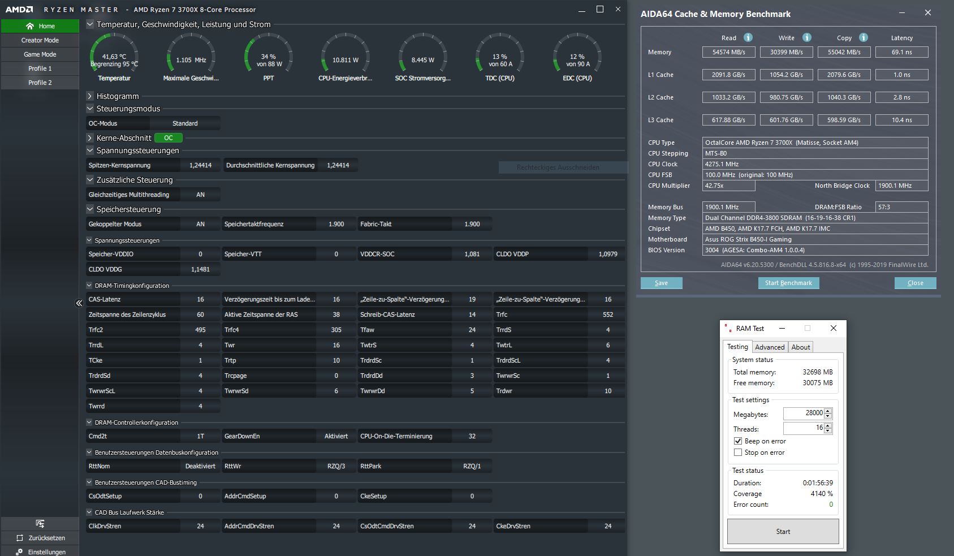Collapse the Temperatur, Geschwindigkeit, Leistung und Strom section
The width and height of the screenshot is (954, 556).
point(90,24)
